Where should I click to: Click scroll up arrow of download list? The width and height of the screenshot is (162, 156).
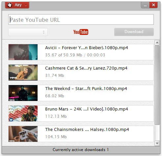[157, 43]
